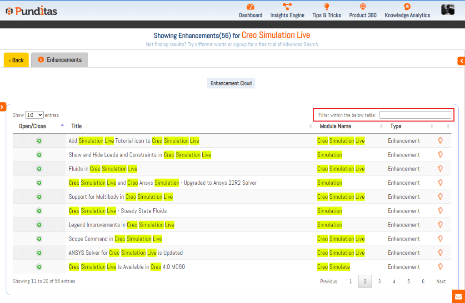The image size is (465, 303).
Task: Expand the Support for Multibody row
Action: [x=39, y=197]
